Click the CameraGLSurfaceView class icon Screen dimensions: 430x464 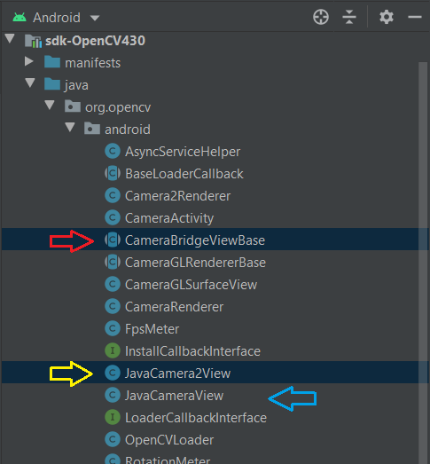pos(113,285)
